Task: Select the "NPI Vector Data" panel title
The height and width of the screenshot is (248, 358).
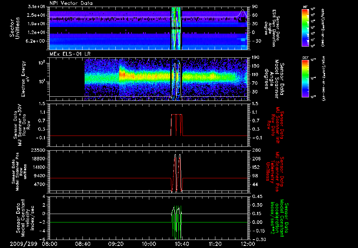Action: point(71,3)
